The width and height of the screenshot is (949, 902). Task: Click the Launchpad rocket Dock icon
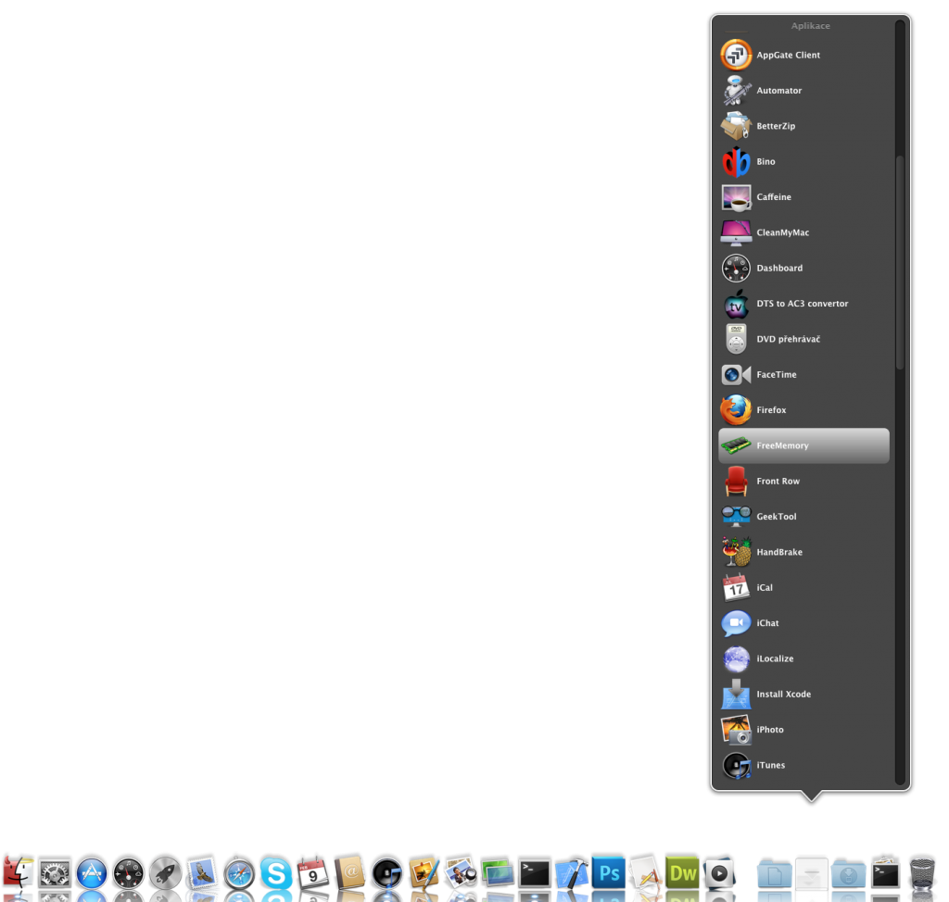pos(166,873)
